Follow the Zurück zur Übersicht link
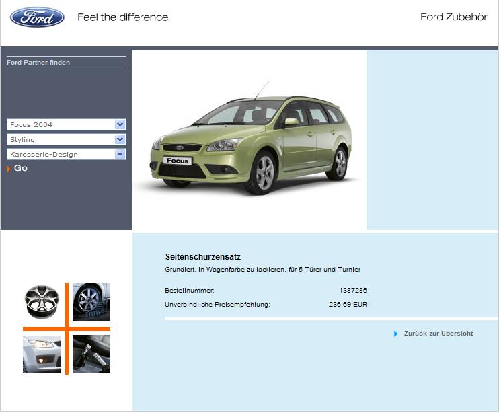 pos(438,334)
